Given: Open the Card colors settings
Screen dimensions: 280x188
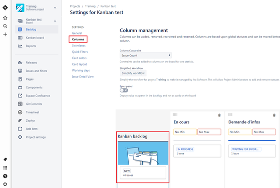Looking at the screenshot, I should point(79,58).
